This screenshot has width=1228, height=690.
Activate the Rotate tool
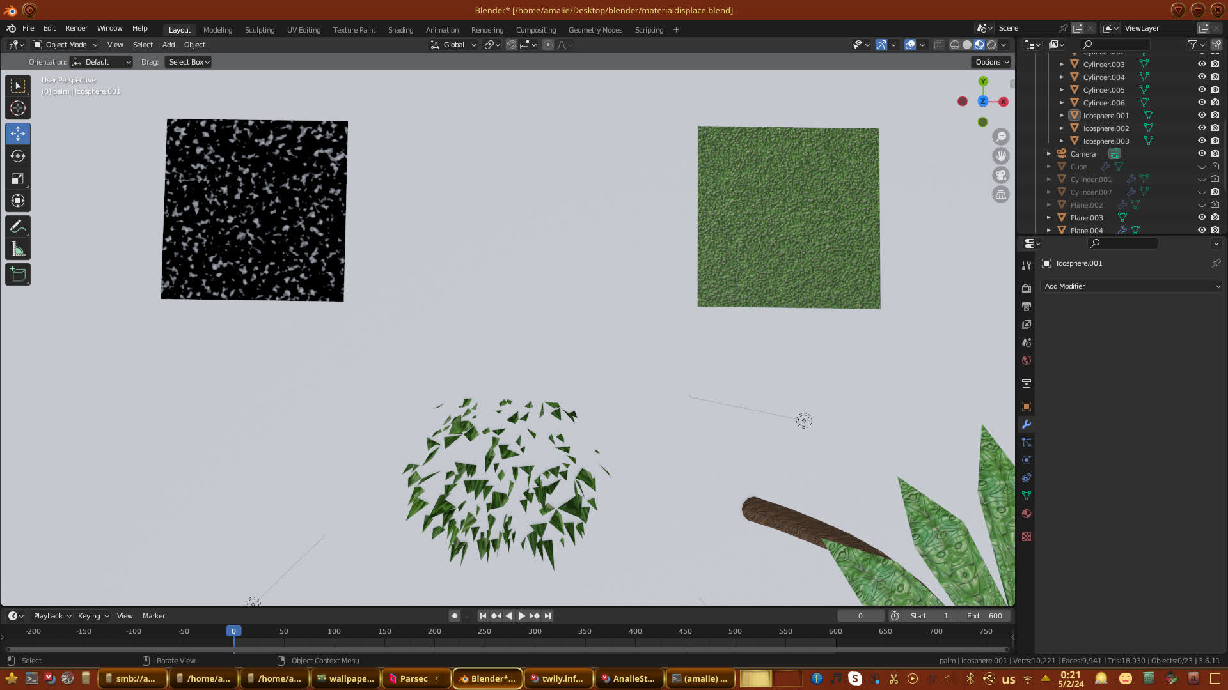18,156
